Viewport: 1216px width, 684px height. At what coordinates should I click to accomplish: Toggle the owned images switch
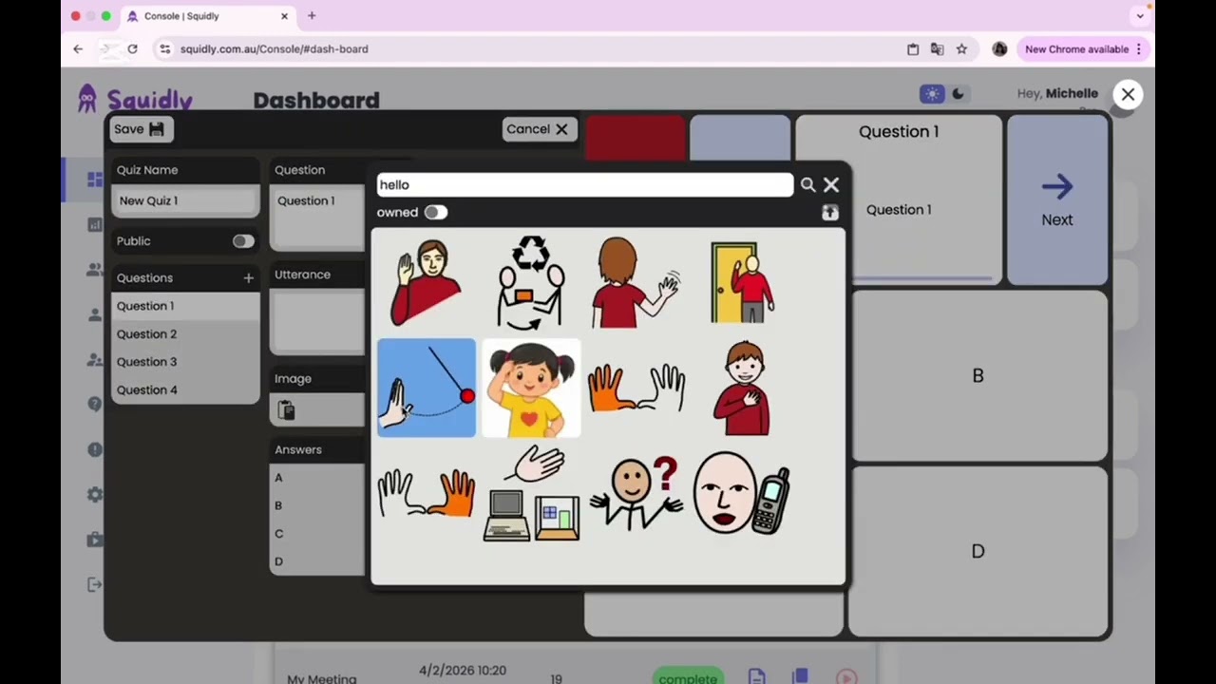[x=435, y=212]
